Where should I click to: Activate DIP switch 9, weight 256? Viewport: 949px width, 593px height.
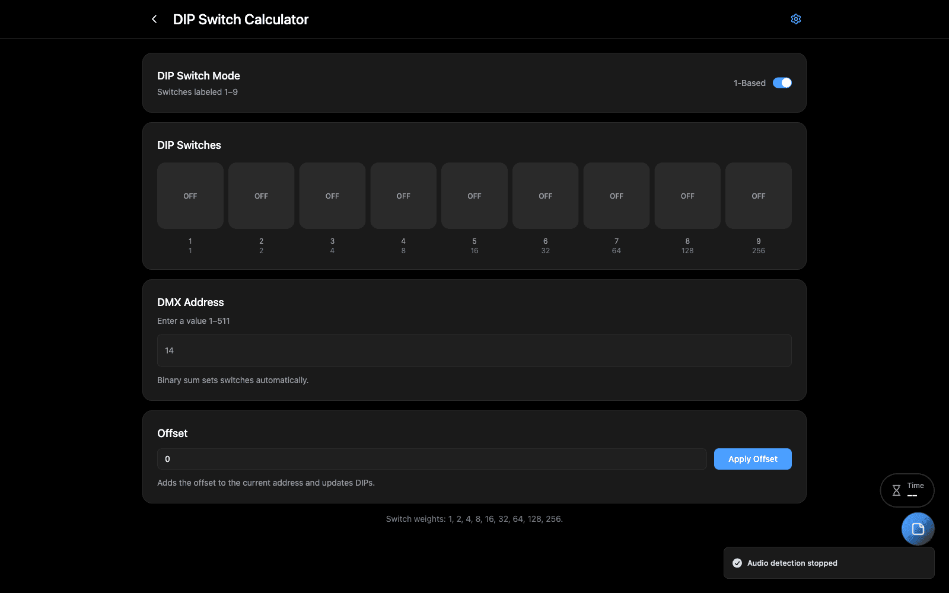tap(759, 196)
